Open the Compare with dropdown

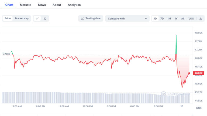click(127, 19)
